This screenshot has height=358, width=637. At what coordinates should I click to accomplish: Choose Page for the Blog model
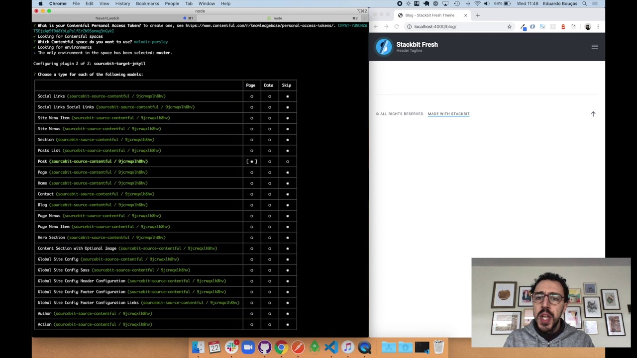pyautogui.click(x=251, y=205)
